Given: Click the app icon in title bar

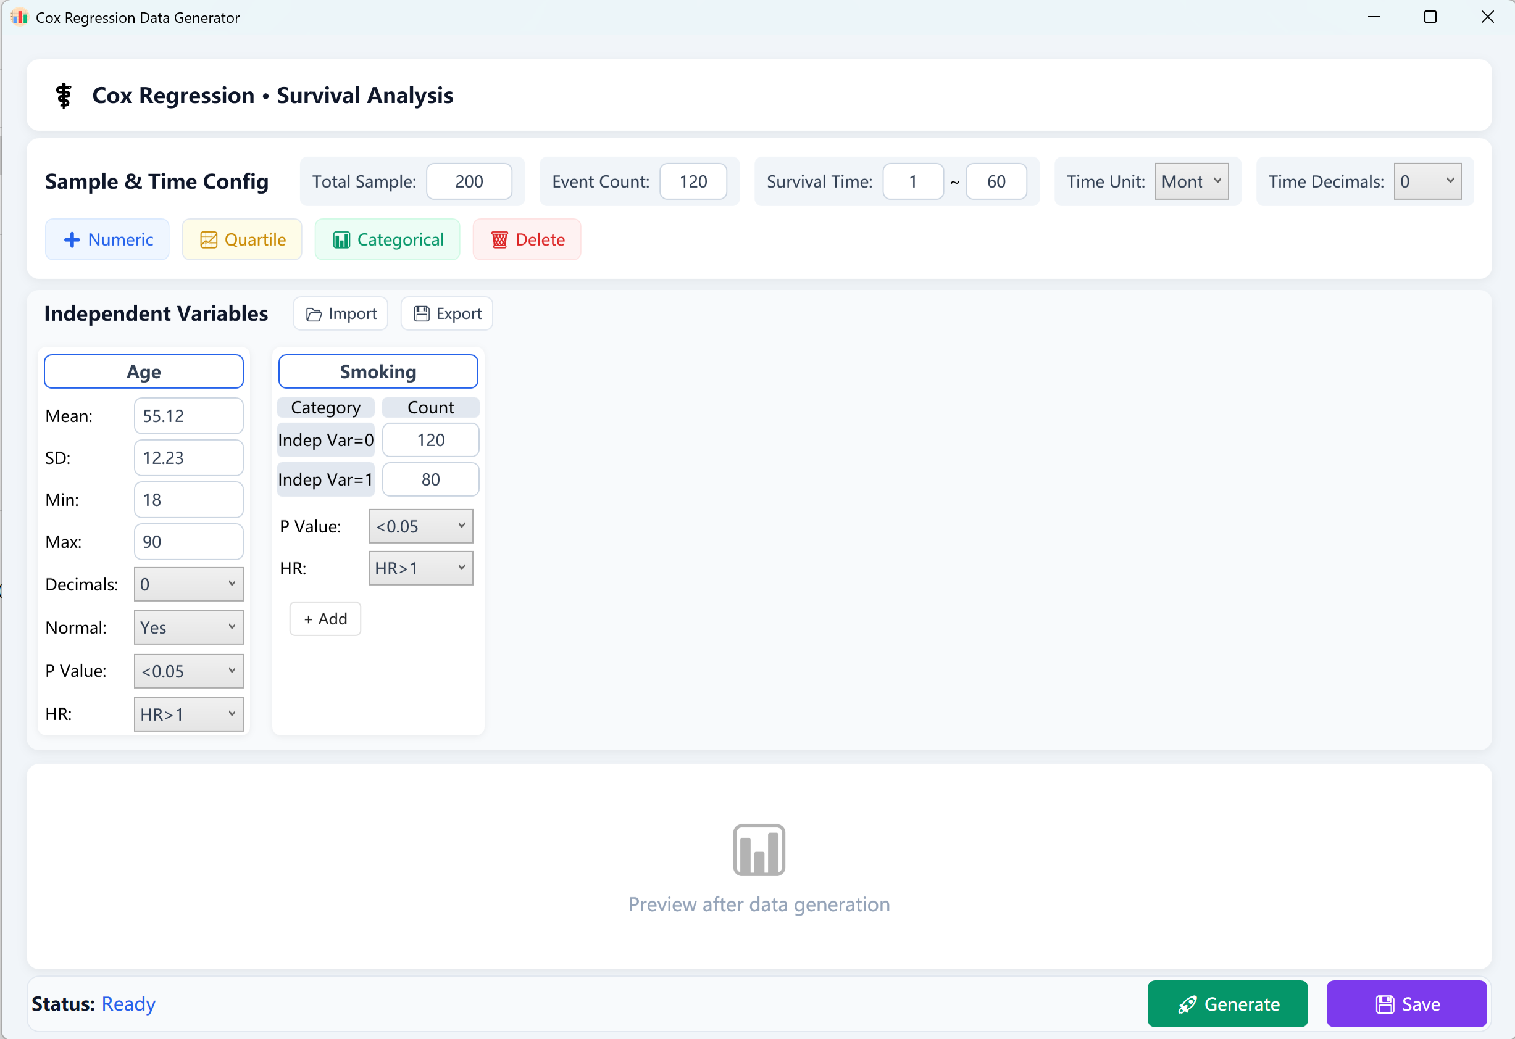Looking at the screenshot, I should pos(19,17).
